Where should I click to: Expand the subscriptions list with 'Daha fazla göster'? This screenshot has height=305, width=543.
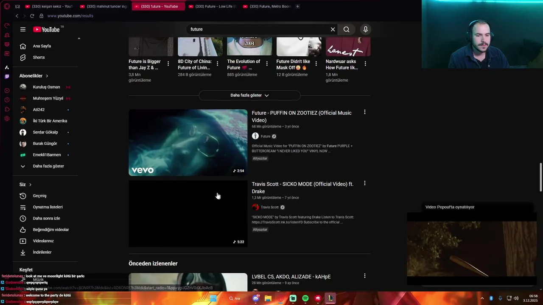(46, 166)
